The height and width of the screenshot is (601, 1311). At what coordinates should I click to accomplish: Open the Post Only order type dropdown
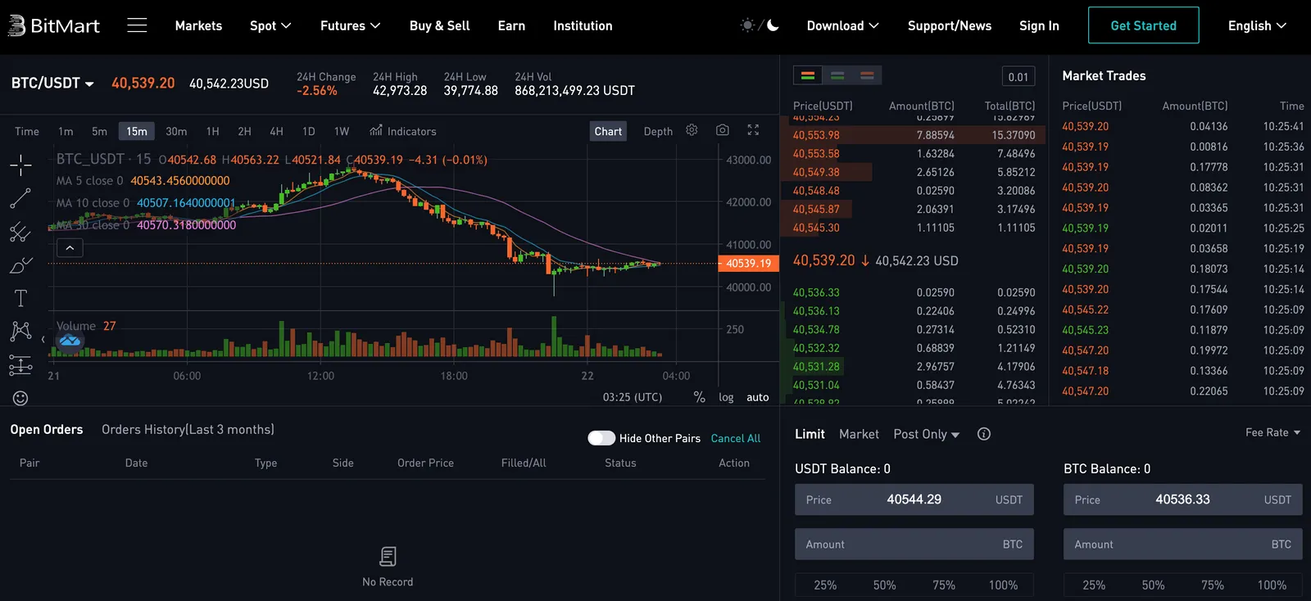pyautogui.click(x=927, y=434)
